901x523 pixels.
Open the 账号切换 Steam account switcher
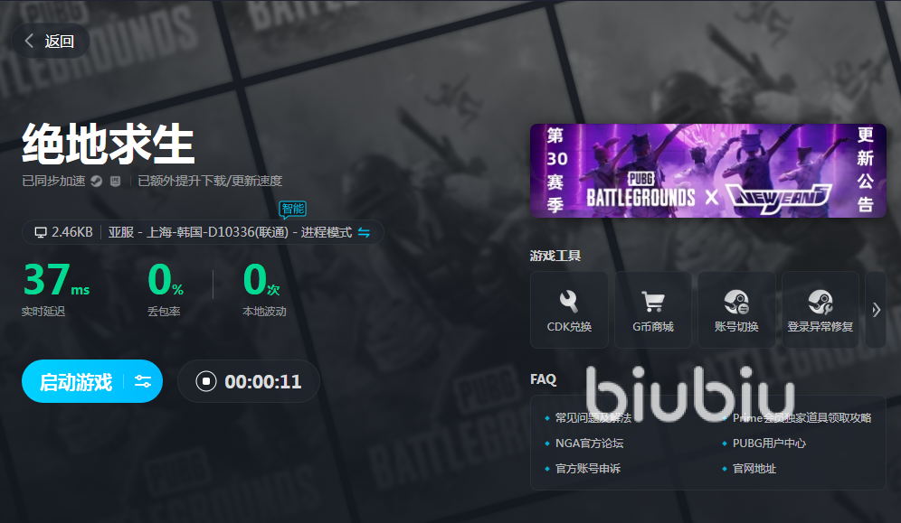tap(735, 309)
